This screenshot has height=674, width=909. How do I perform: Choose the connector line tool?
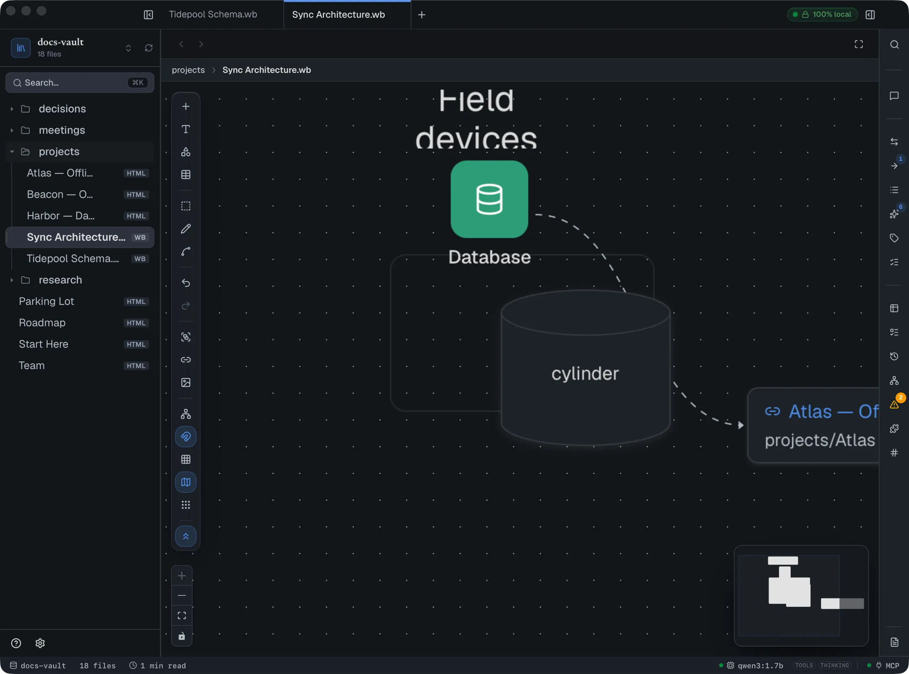click(x=186, y=251)
